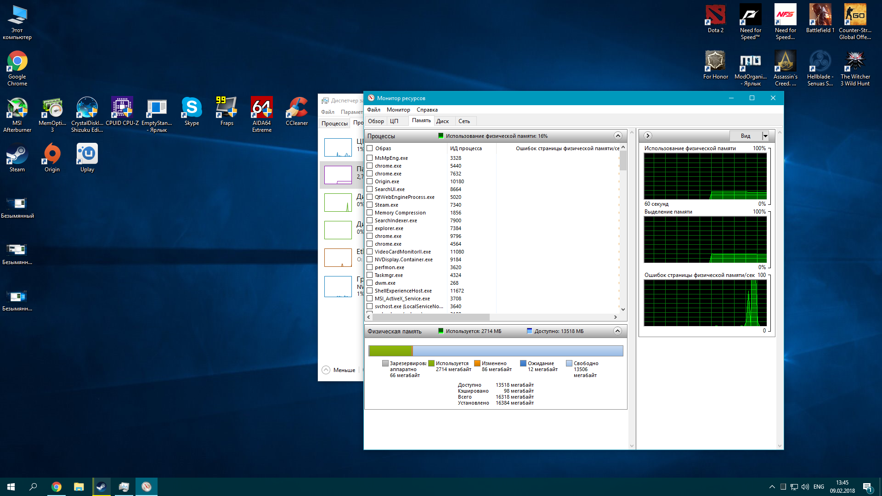
Task: Check the Steam.exe process checkbox
Action: coord(369,204)
